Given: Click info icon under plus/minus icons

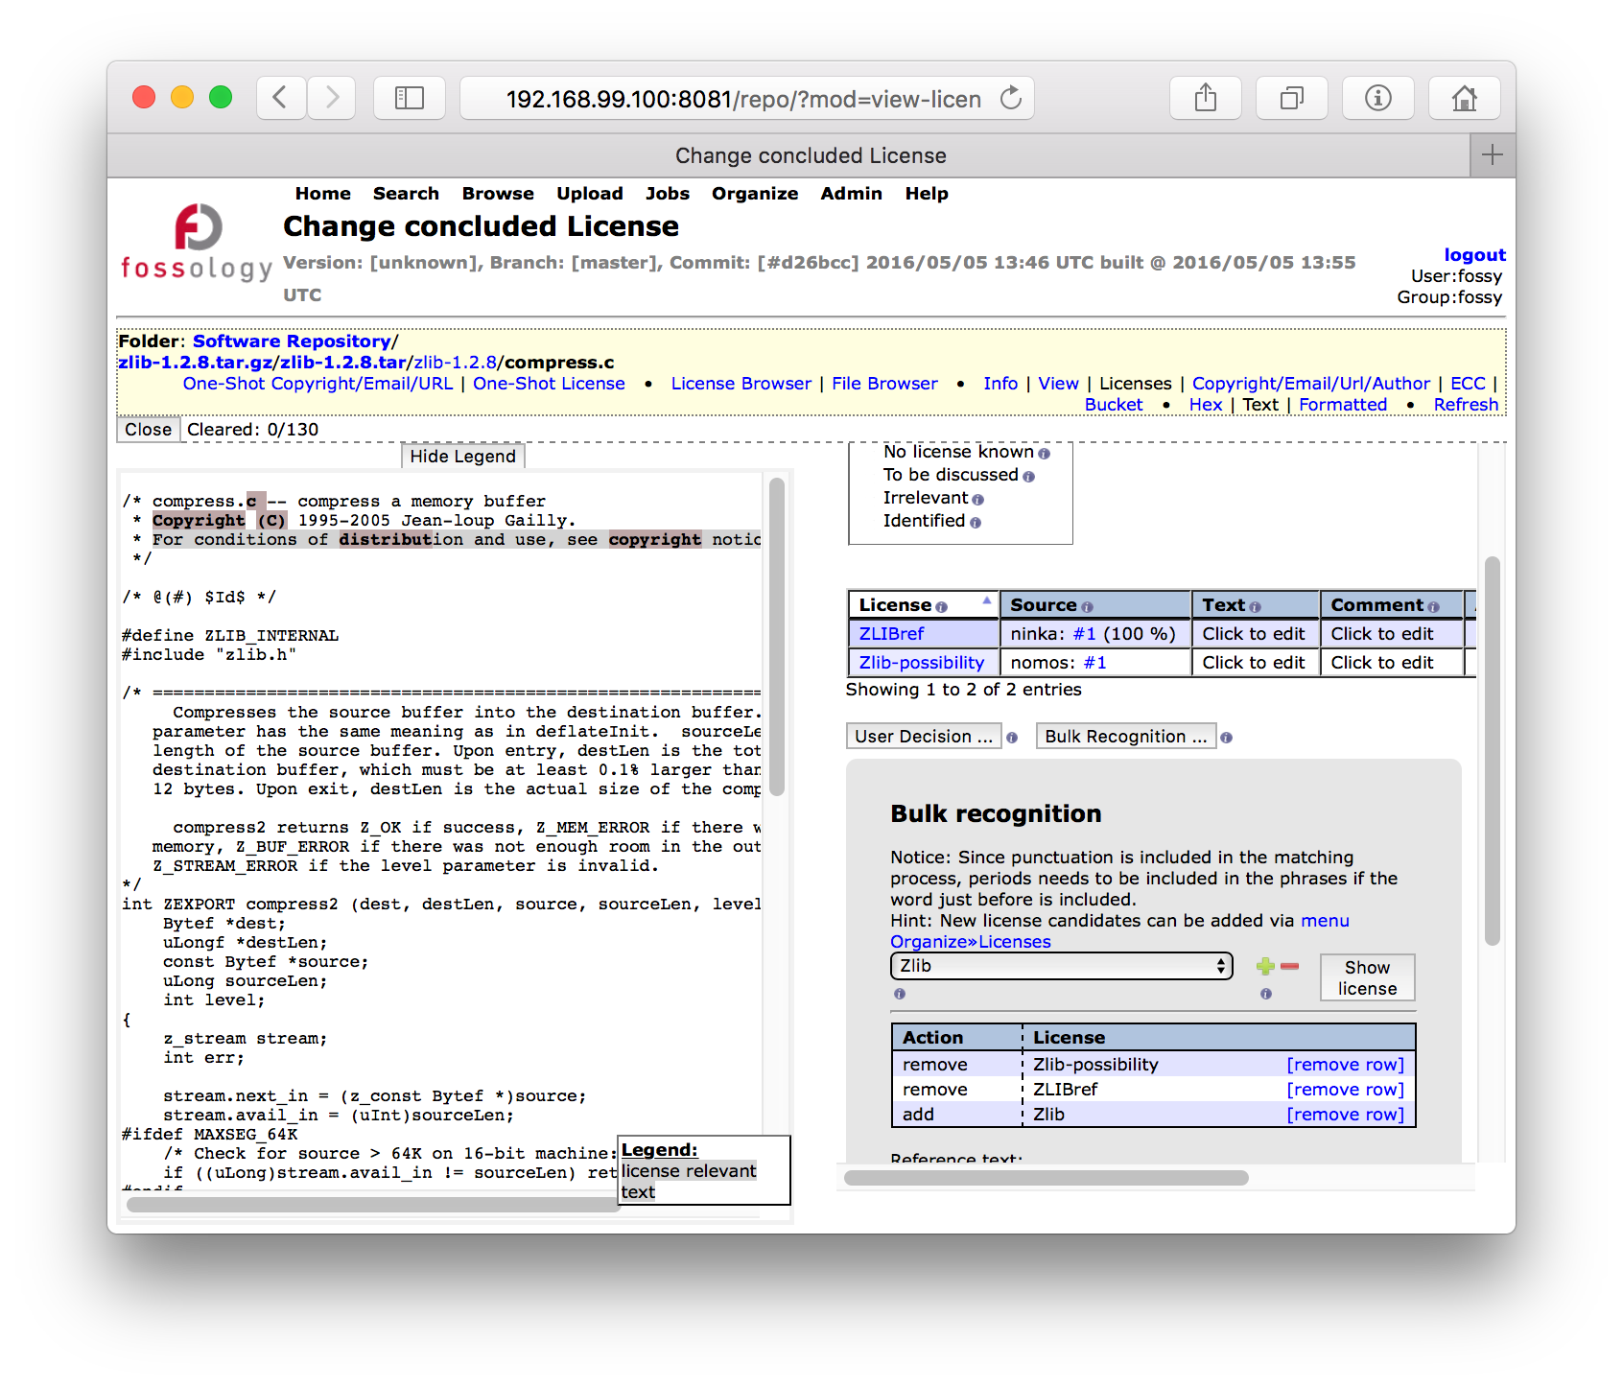Looking at the screenshot, I should [1266, 994].
